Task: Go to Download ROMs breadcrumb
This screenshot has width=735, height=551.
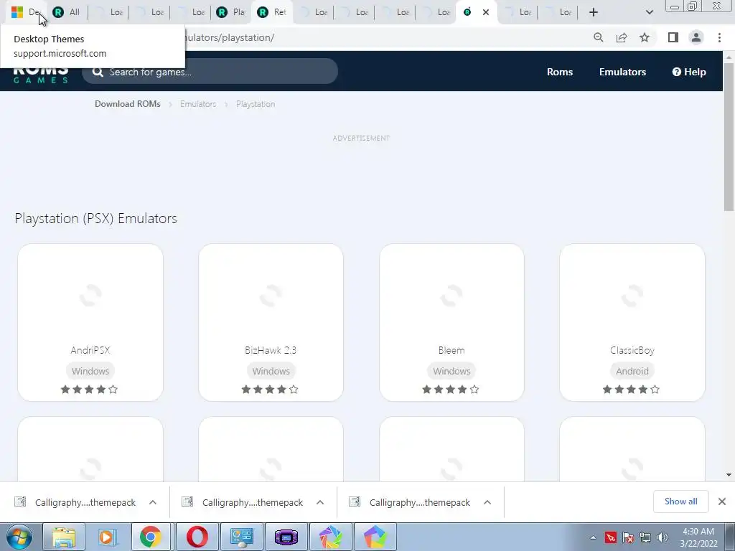Action: pos(128,104)
